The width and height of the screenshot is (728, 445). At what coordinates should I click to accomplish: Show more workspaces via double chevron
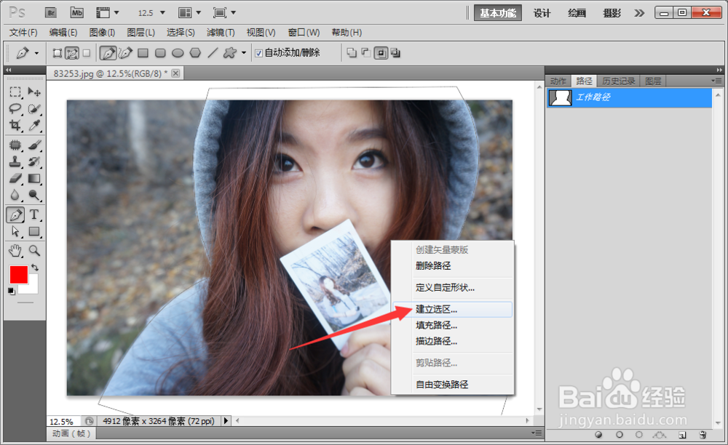[x=639, y=12]
